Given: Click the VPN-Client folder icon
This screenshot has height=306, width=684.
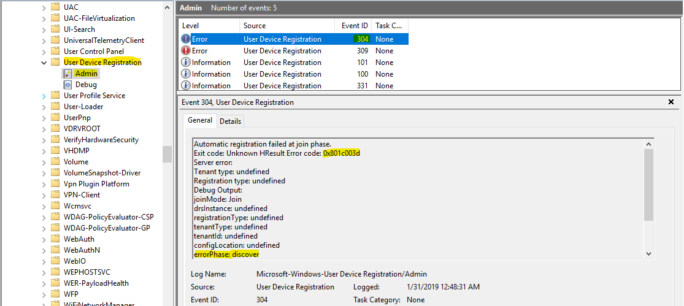Looking at the screenshot, I should tap(55, 195).
